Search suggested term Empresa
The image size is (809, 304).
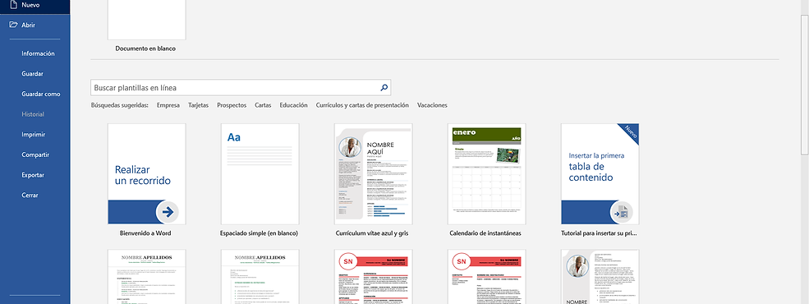(168, 105)
